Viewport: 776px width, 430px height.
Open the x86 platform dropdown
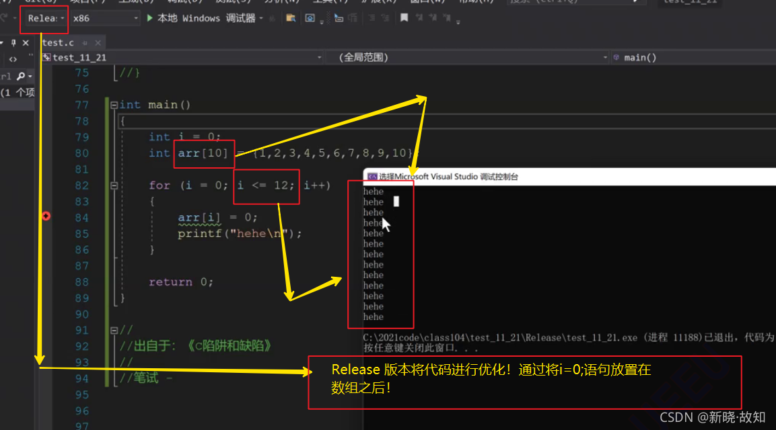[105, 18]
